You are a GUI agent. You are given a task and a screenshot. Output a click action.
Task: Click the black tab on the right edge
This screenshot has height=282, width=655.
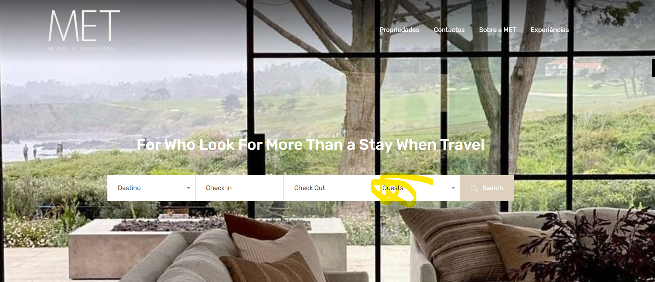[x=653, y=68]
